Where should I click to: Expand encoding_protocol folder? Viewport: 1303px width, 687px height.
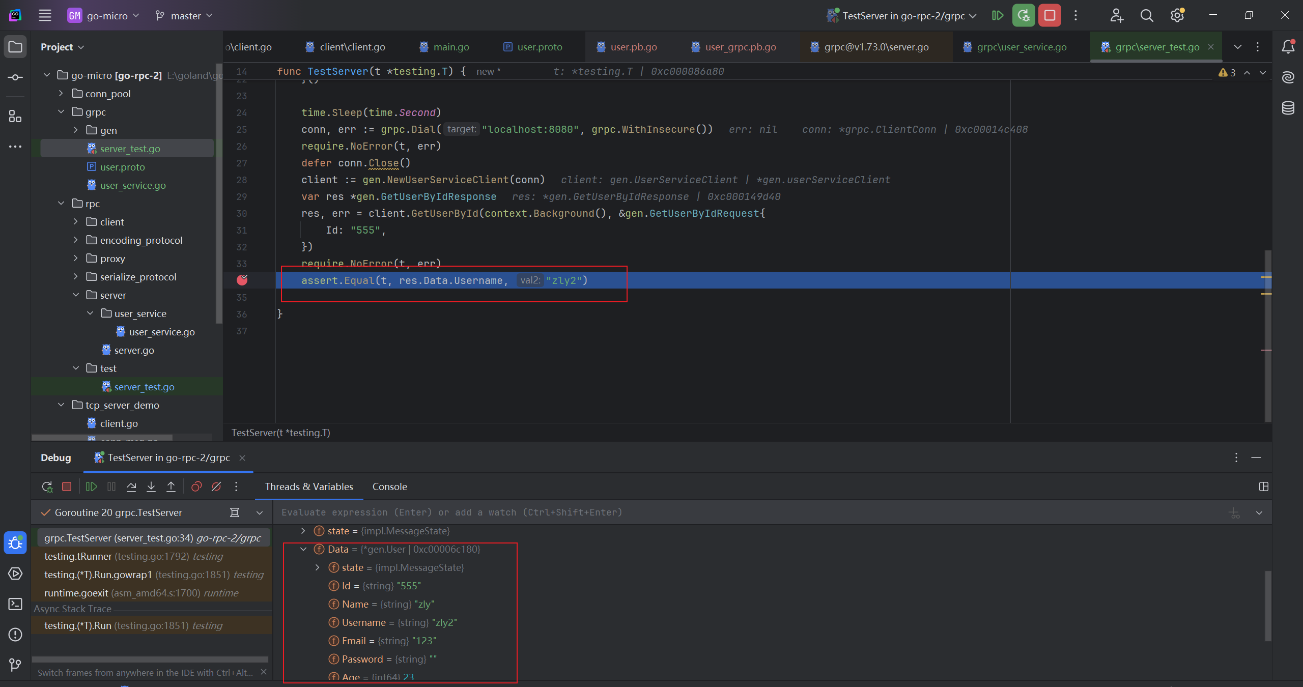[76, 240]
